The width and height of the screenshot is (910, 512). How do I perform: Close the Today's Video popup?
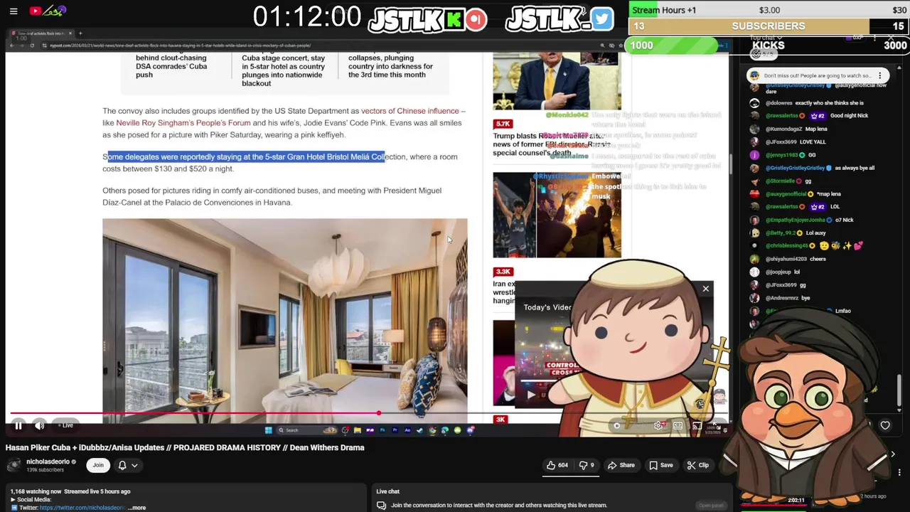[x=705, y=289]
